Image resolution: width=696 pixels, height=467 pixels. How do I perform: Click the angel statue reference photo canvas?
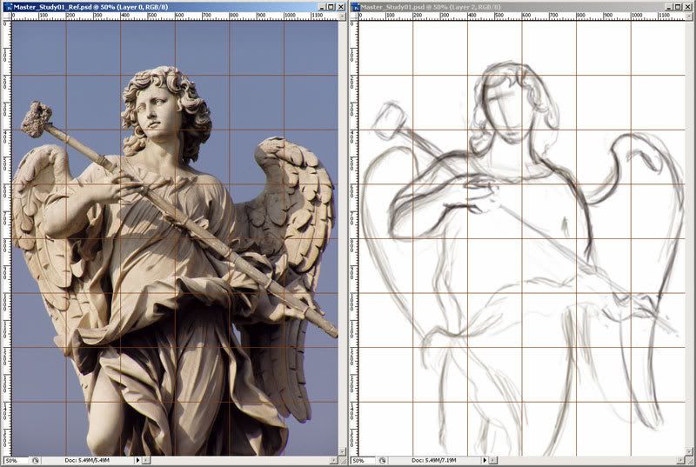tap(175, 238)
